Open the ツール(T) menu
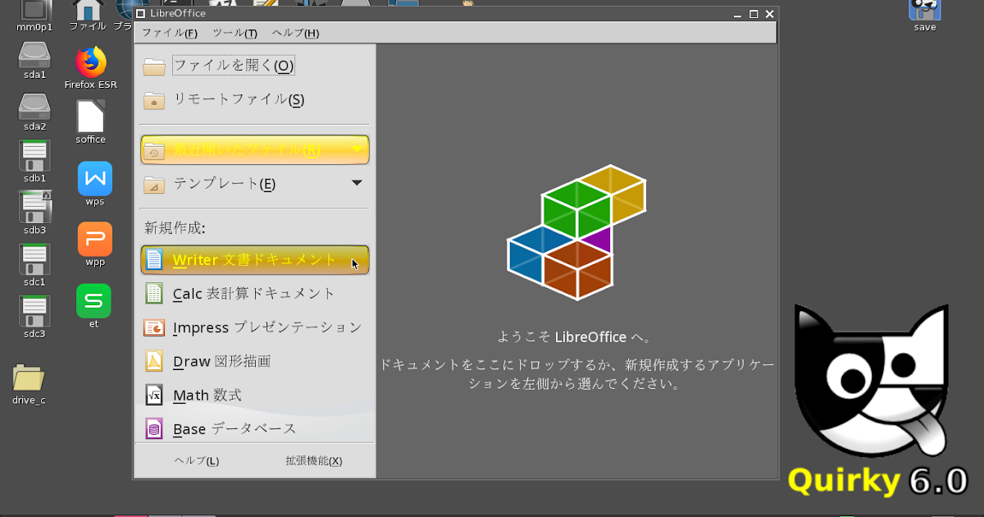Viewport: 984px width, 517px height. [235, 33]
